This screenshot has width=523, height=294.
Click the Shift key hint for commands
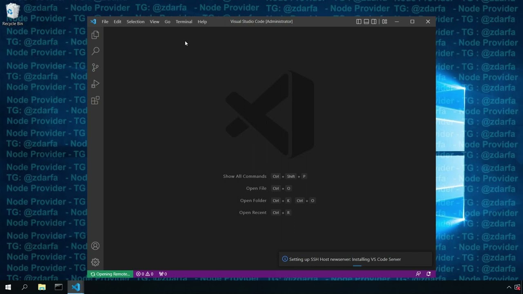(x=291, y=176)
